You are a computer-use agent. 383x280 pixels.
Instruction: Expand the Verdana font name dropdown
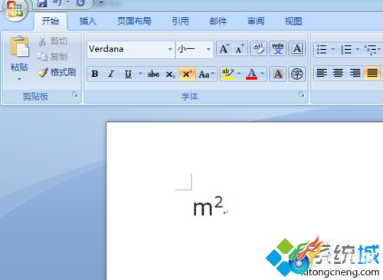[x=170, y=49]
